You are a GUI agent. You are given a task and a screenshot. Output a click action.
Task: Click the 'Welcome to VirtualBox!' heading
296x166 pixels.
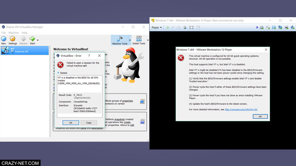coord(71,49)
